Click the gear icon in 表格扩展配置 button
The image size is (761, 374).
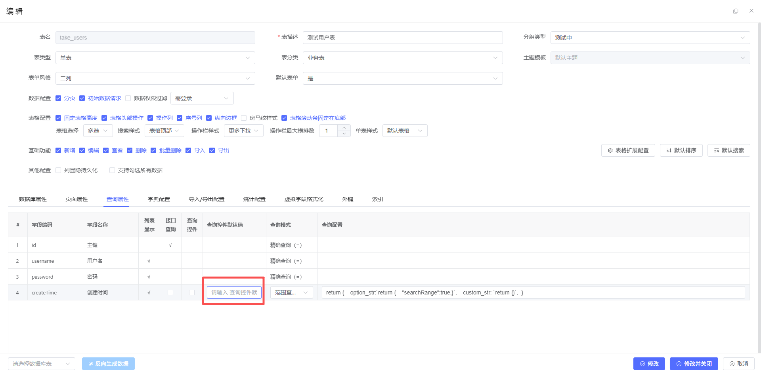click(x=610, y=150)
